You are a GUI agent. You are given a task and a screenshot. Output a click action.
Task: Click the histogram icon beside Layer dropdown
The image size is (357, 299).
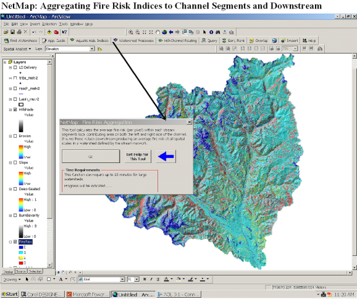[99, 49]
